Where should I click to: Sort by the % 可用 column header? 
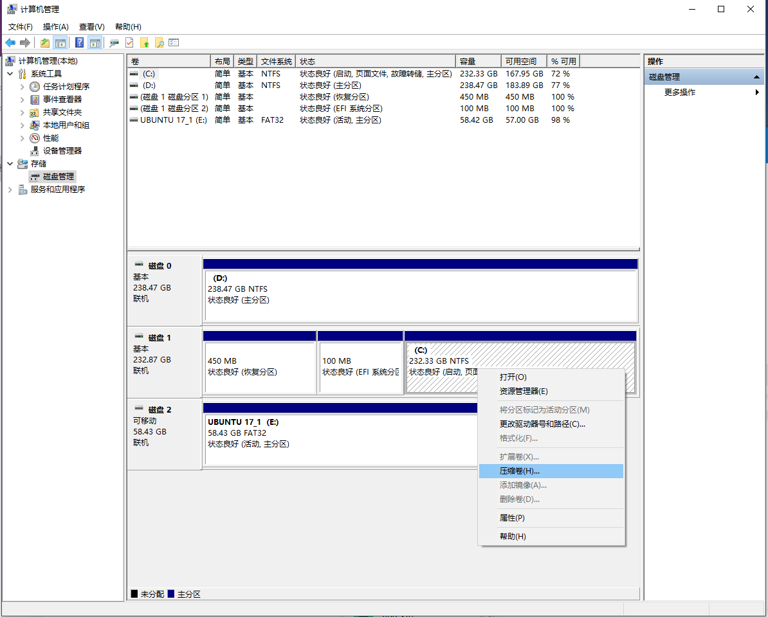pyautogui.click(x=563, y=61)
